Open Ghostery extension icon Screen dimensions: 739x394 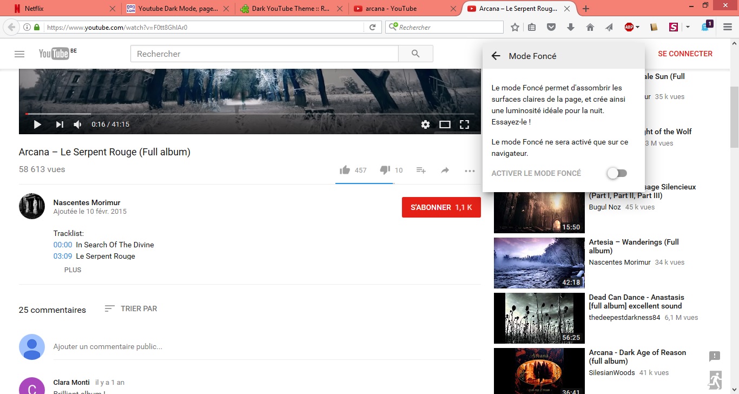pos(707,27)
